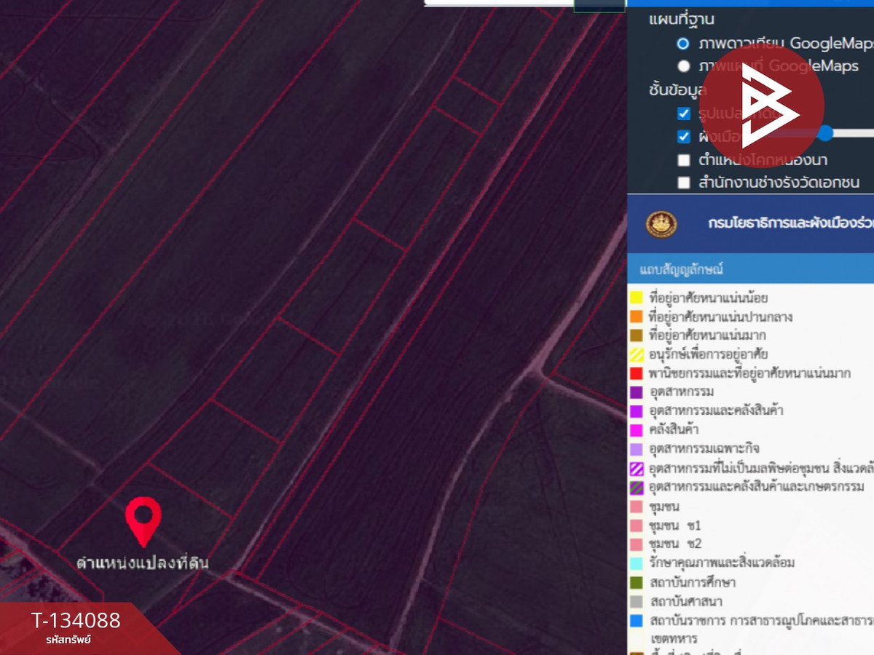Click the Department of Public Works emblem
This screenshot has width=874, height=655.
click(x=661, y=223)
